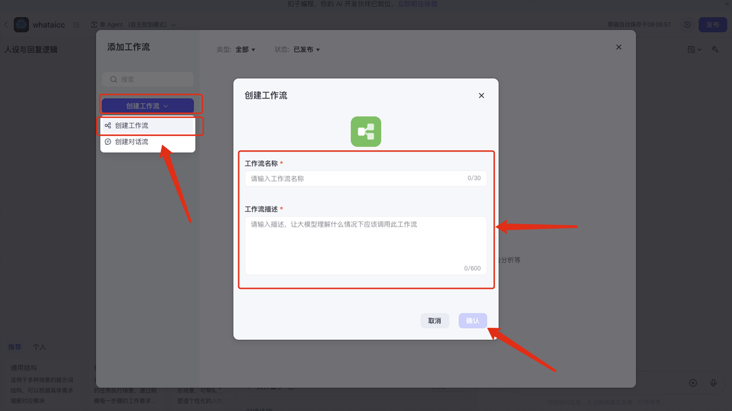This screenshot has width=732, height=411.
Task: Click the back arrow in the header
Action: click(6, 25)
